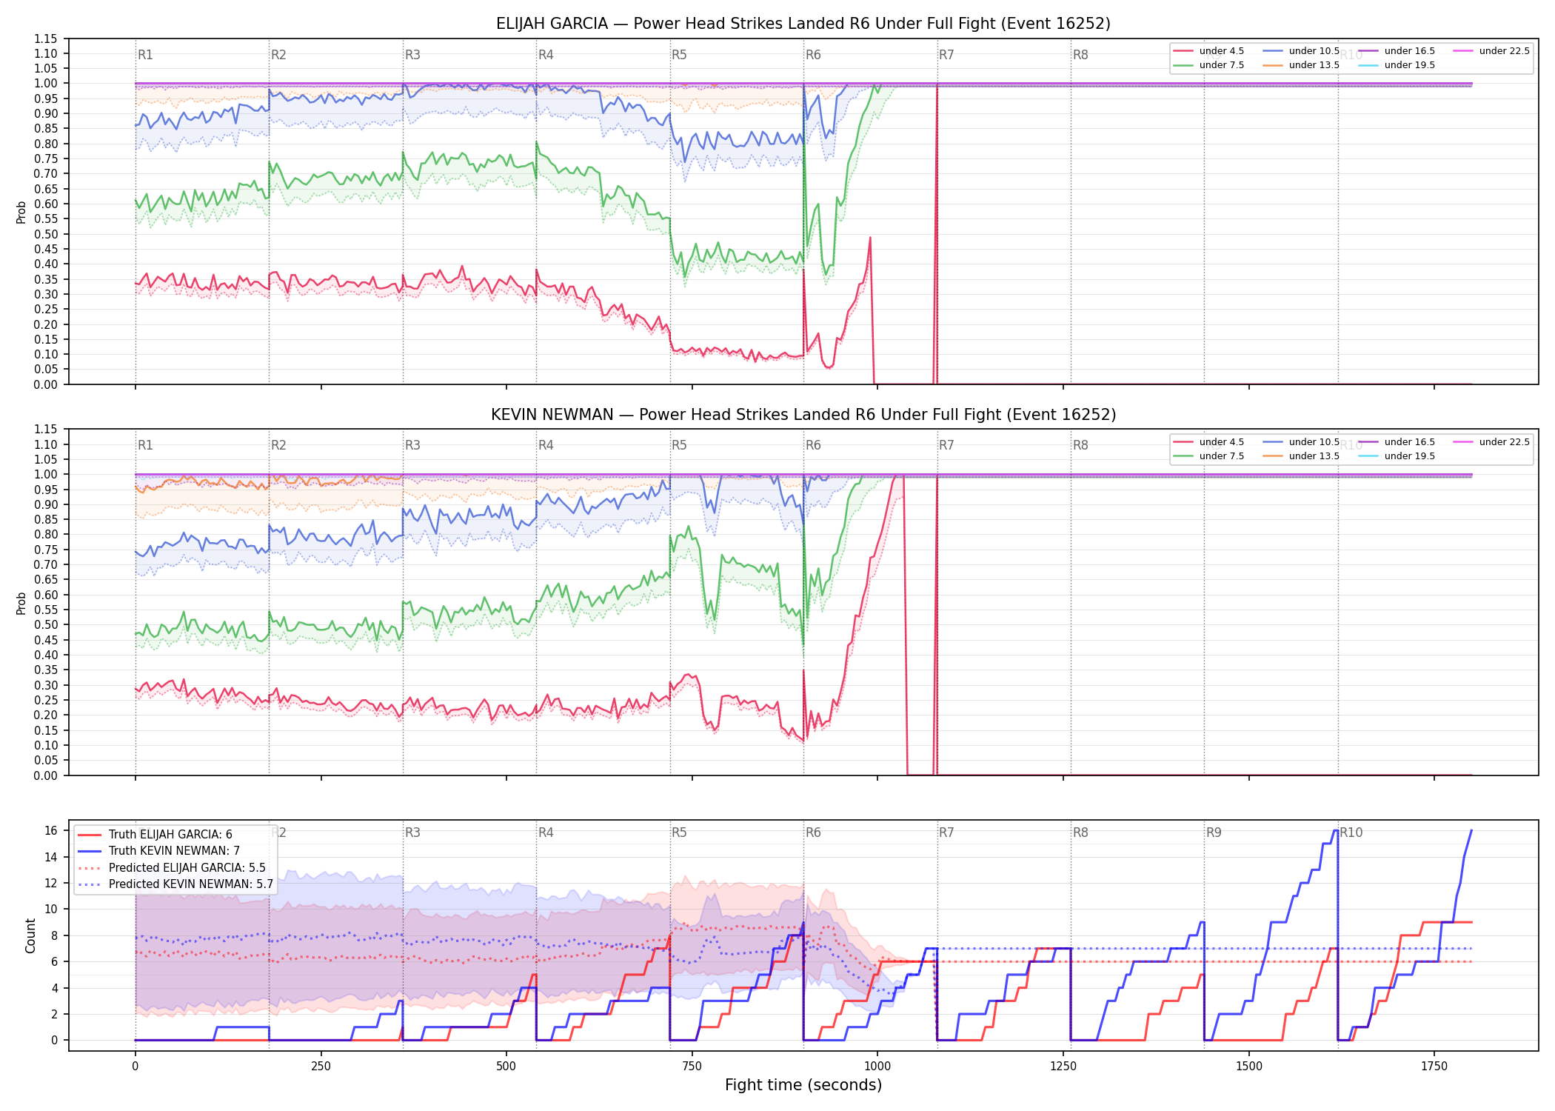Click the R5 round marker in count chart
The height and width of the screenshot is (1111, 1555).
(679, 833)
